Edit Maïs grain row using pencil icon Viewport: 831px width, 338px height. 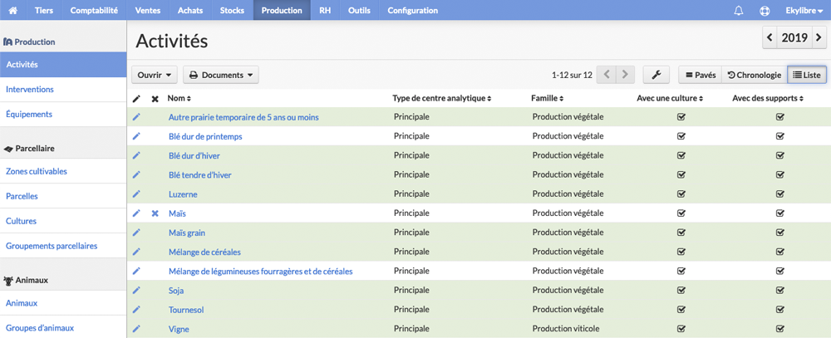pos(136,232)
